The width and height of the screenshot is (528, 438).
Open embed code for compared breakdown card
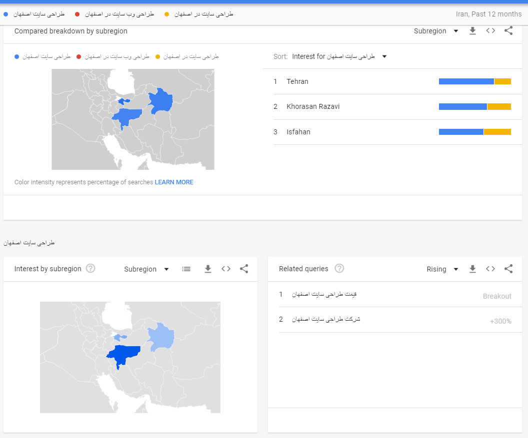[490, 30]
